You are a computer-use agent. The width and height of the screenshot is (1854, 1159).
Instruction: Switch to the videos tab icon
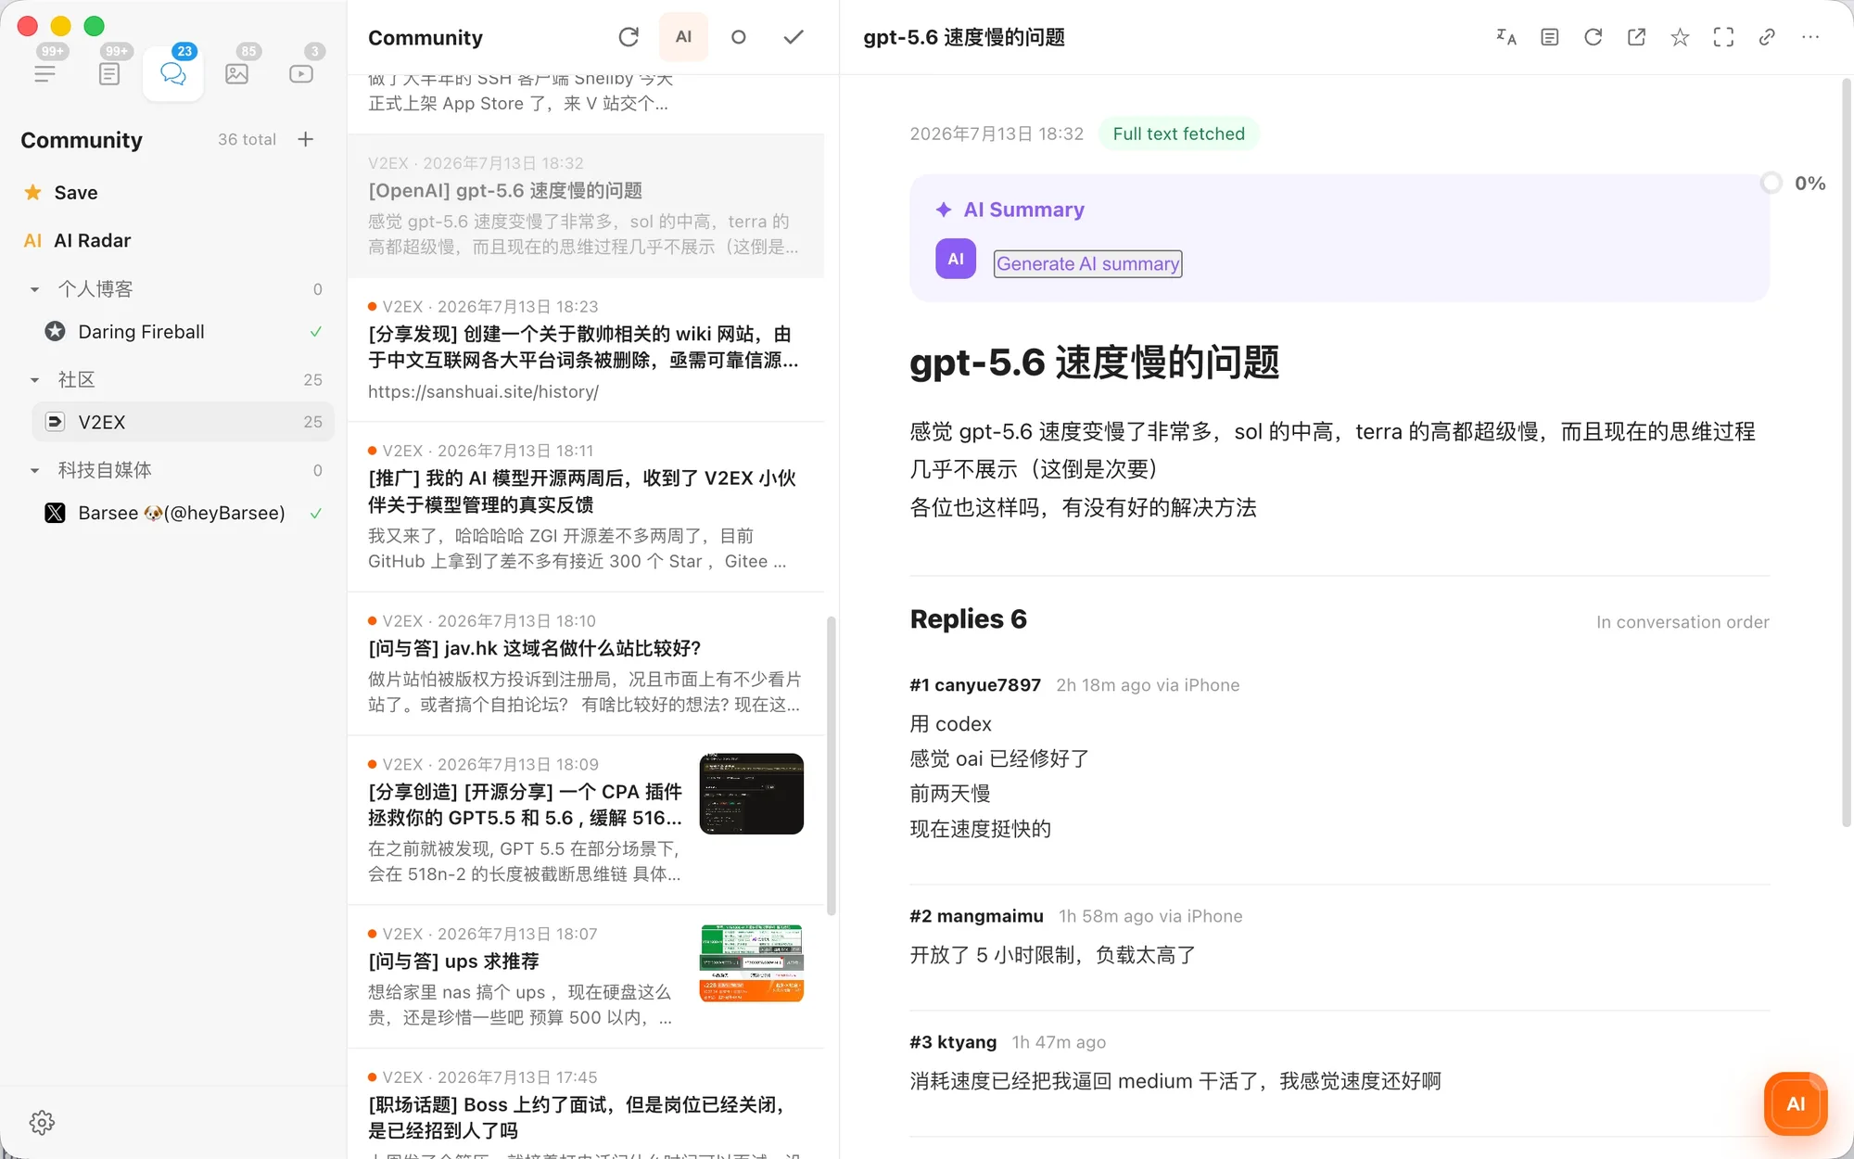(301, 73)
